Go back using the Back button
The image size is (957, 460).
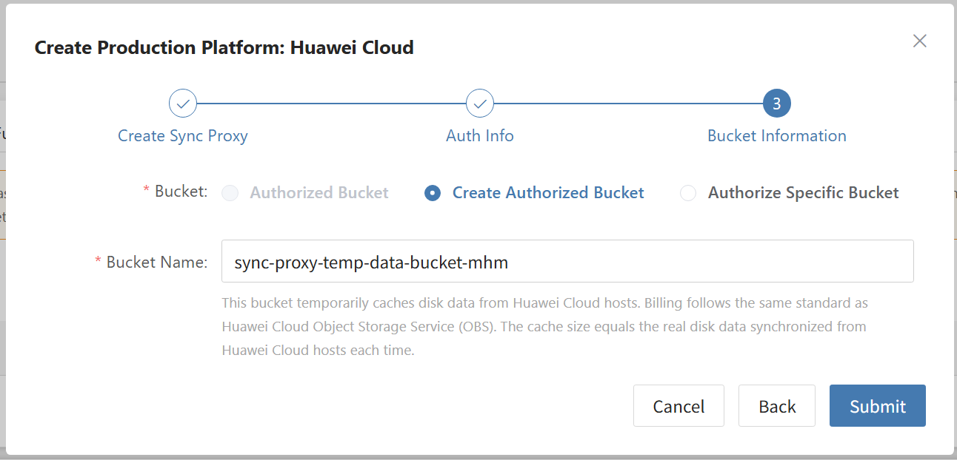tap(776, 406)
